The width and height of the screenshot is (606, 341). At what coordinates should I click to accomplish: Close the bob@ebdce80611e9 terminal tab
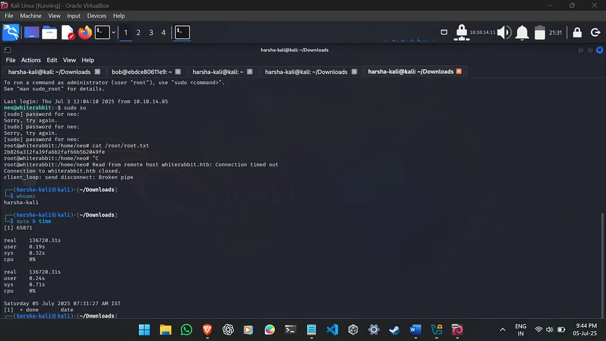177,72
